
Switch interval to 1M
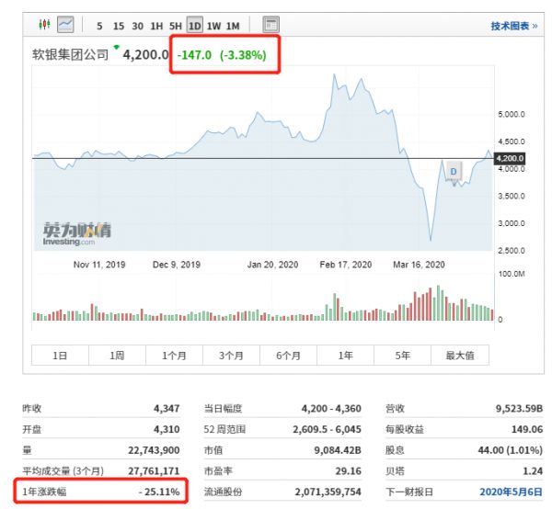233,26
